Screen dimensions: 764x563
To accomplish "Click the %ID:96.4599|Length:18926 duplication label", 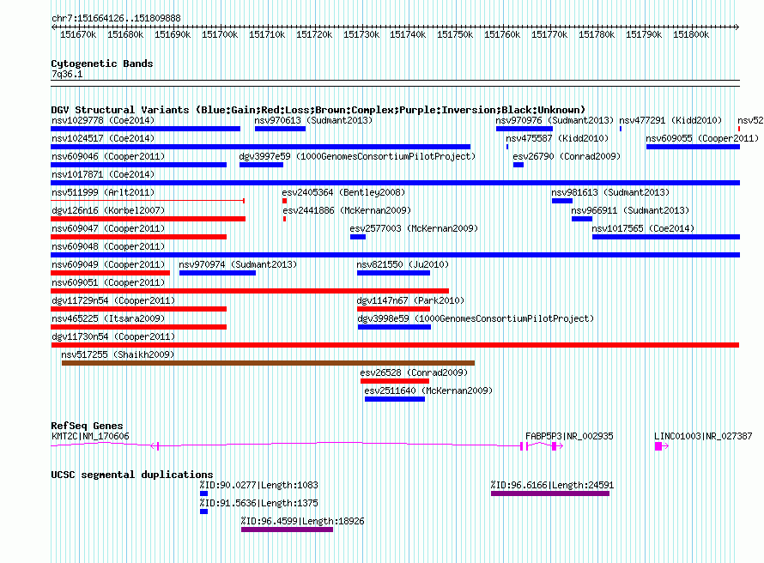I will click(302, 521).
